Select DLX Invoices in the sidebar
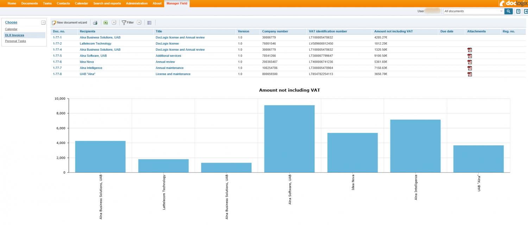Image resolution: width=528 pixels, height=227 pixels. [x=15, y=35]
